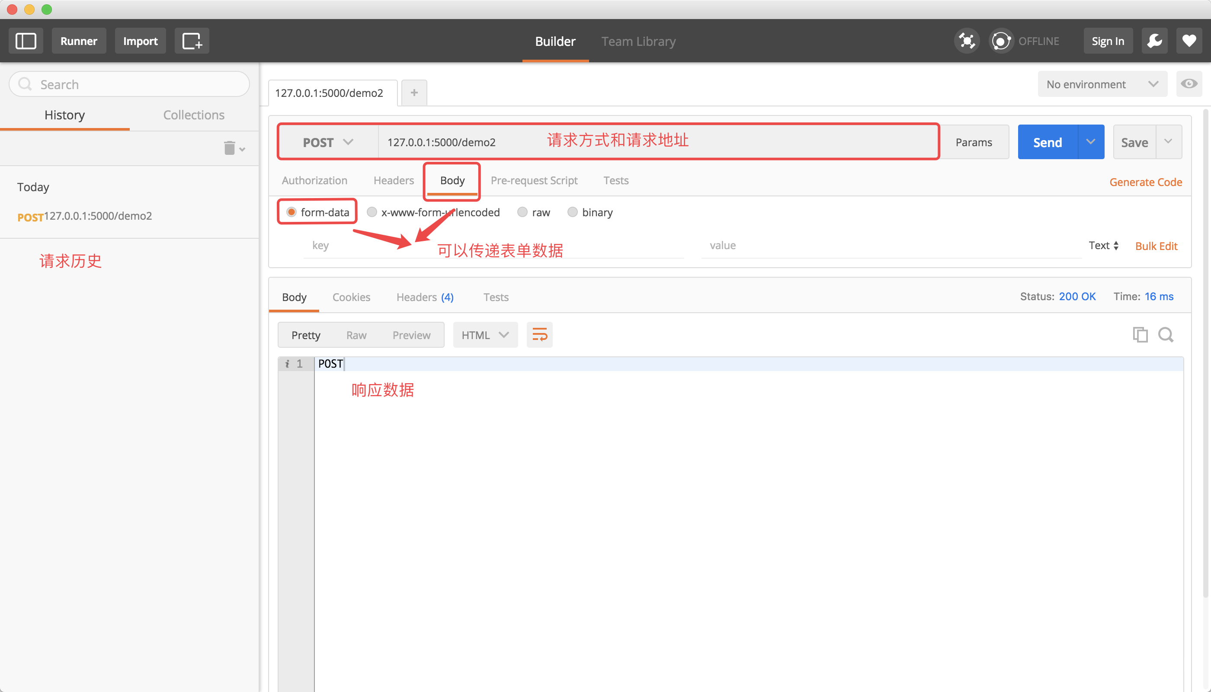Expand the No environment dropdown
The image size is (1211, 692).
(x=1102, y=84)
